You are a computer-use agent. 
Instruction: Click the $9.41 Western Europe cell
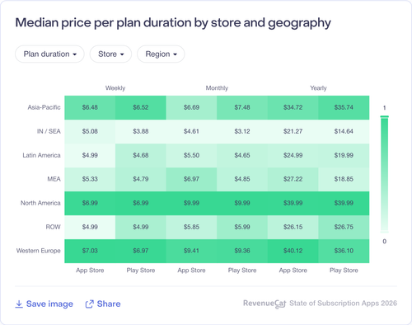pos(191,251)
